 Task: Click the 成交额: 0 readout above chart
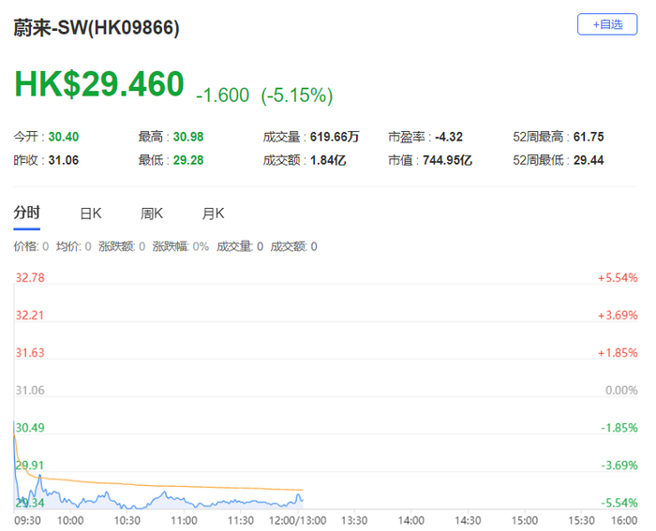[293, 246]
